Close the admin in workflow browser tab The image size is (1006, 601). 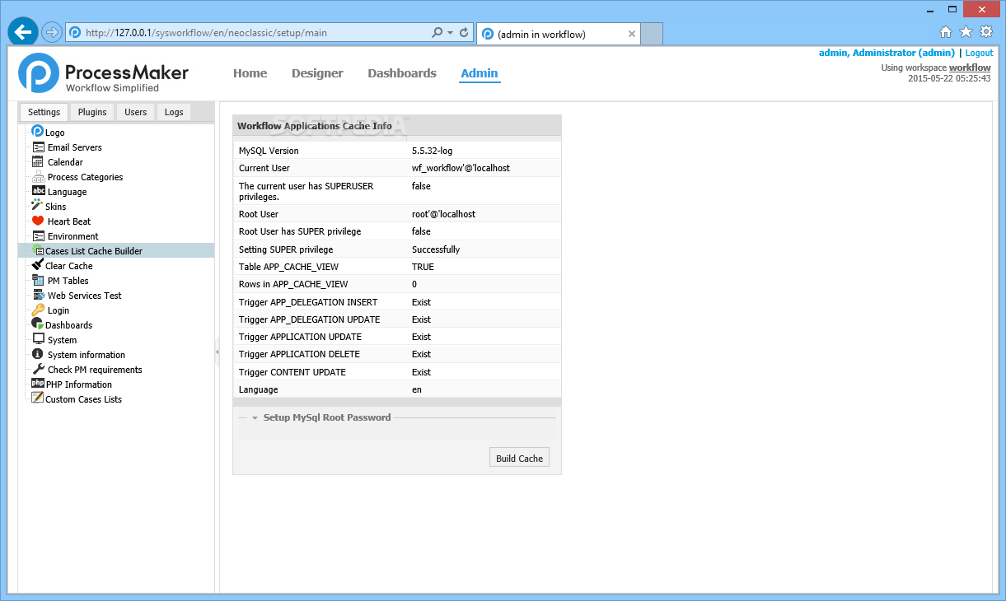pos(632,34)
